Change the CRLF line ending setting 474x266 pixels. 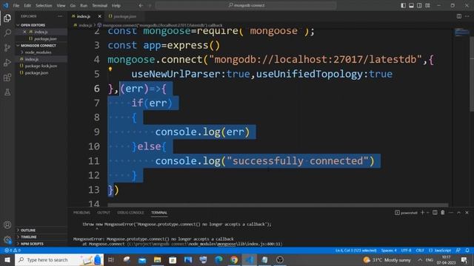click(x=420, y=250)
